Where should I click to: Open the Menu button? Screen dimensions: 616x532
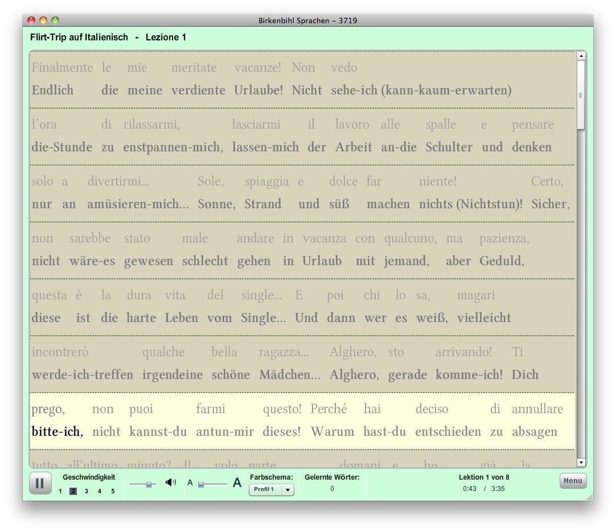[573, 481]
